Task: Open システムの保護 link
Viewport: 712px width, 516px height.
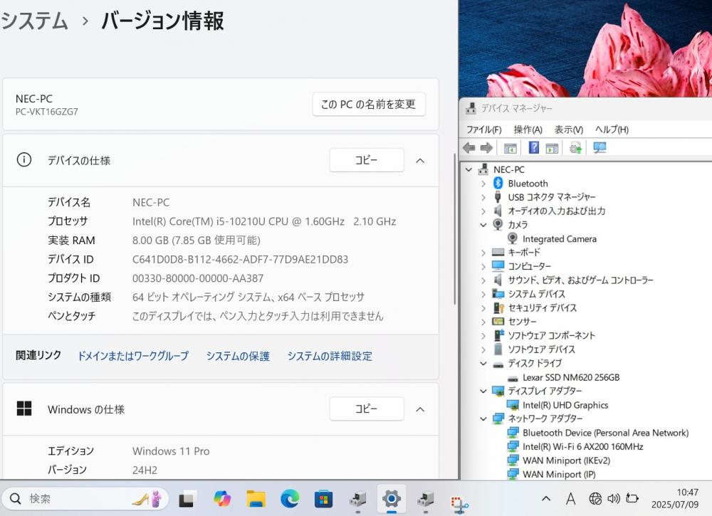Action: click(238, 356)
